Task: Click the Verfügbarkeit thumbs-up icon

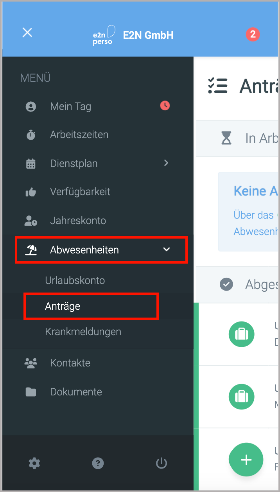Action: pyautogui.click(x=31, y=192)
